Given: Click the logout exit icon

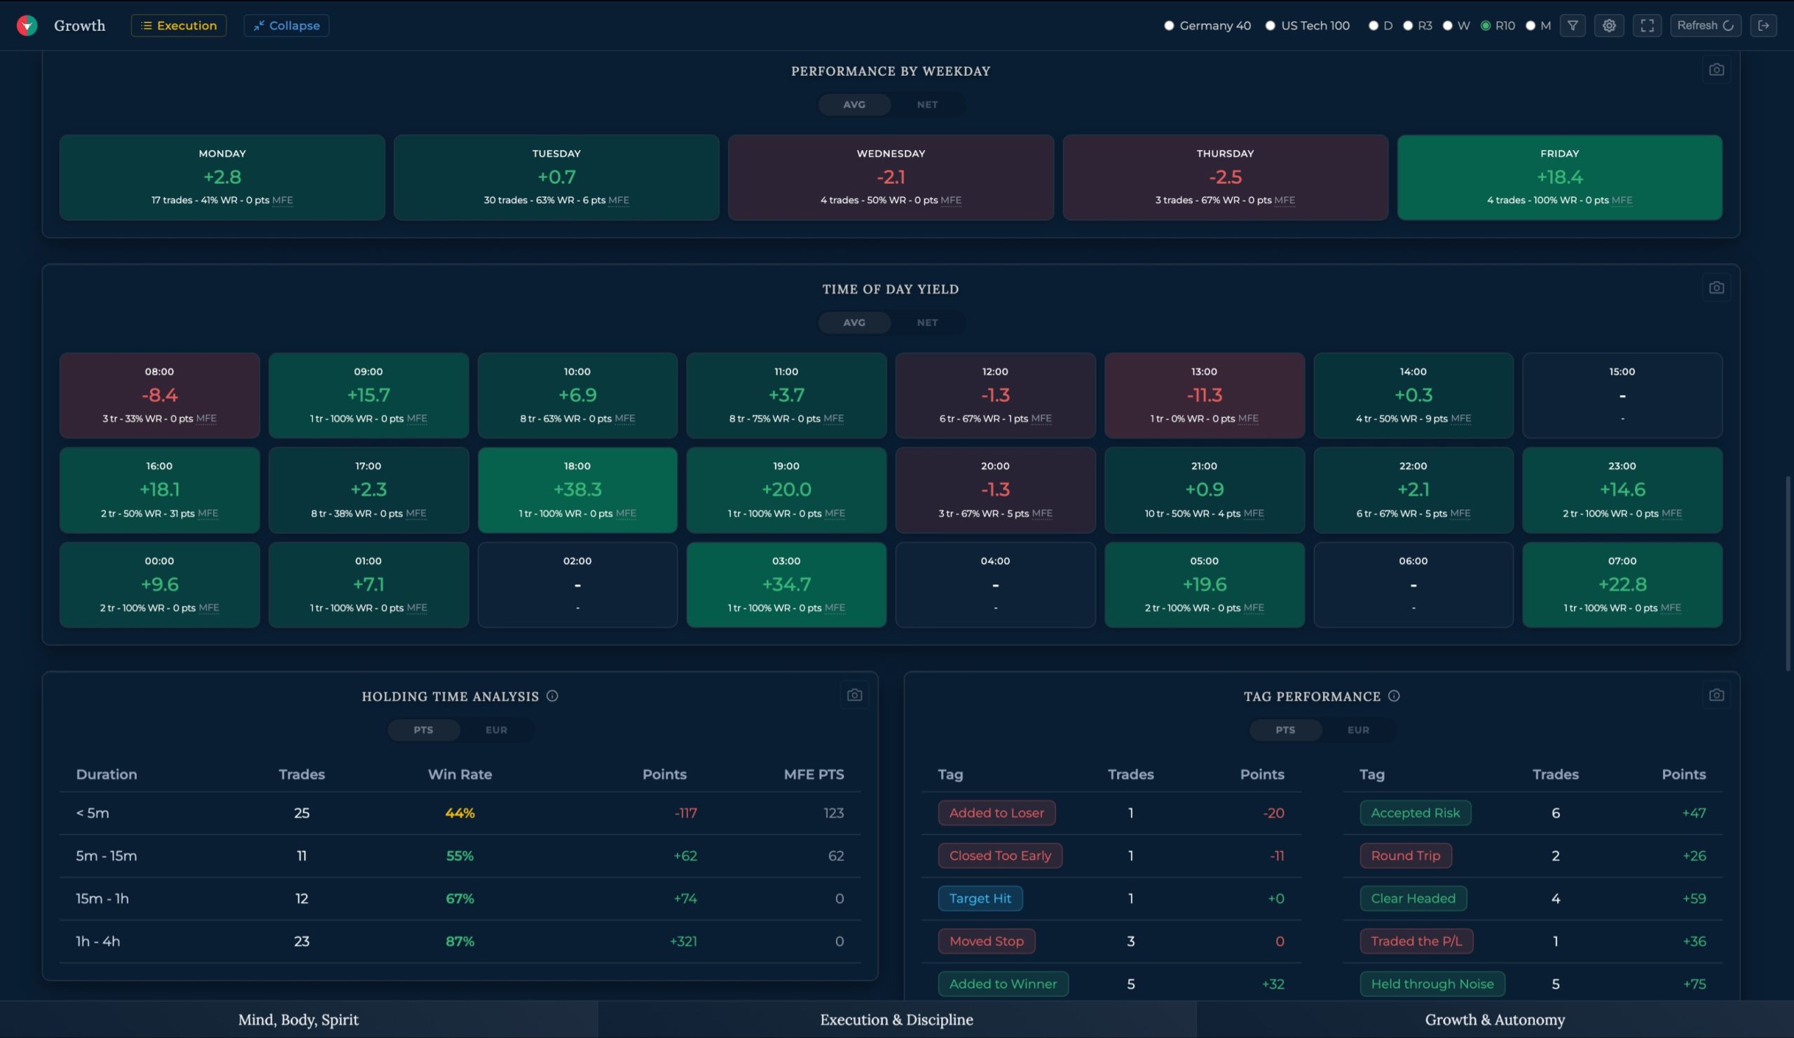Looking at the screenshot, I should (1762, 26).
